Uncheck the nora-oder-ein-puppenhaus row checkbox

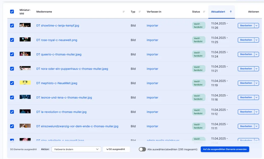12,69
